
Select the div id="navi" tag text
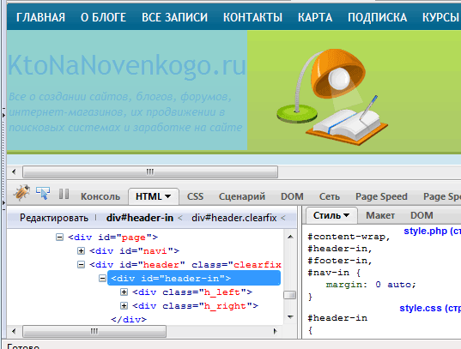click(x=135, y=251)
